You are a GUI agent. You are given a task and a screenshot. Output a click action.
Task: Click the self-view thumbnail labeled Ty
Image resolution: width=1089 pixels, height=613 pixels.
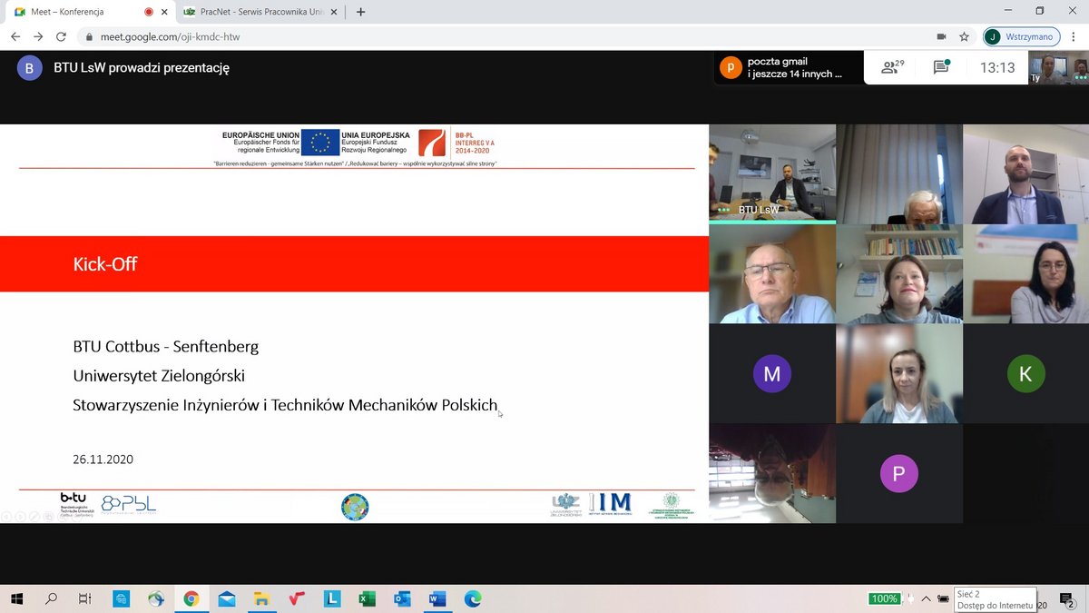pyautogui.click(x=1058, y=67)
